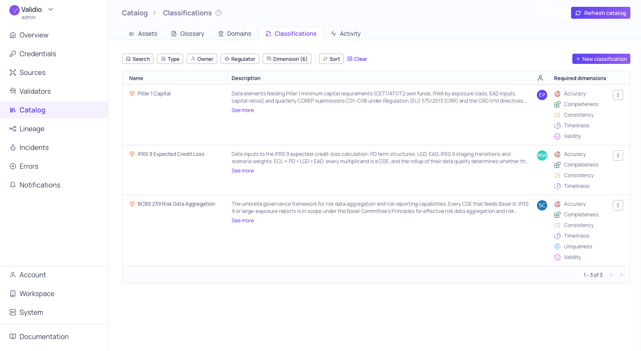Screen dimensions: 641x351
Task: Click the owner column header icon
Action: pyautogui.click(x=540, y=78)
